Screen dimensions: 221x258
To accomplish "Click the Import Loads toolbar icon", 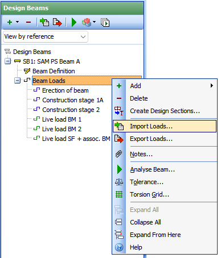I will pyautogui.click(x=44, y=22).
